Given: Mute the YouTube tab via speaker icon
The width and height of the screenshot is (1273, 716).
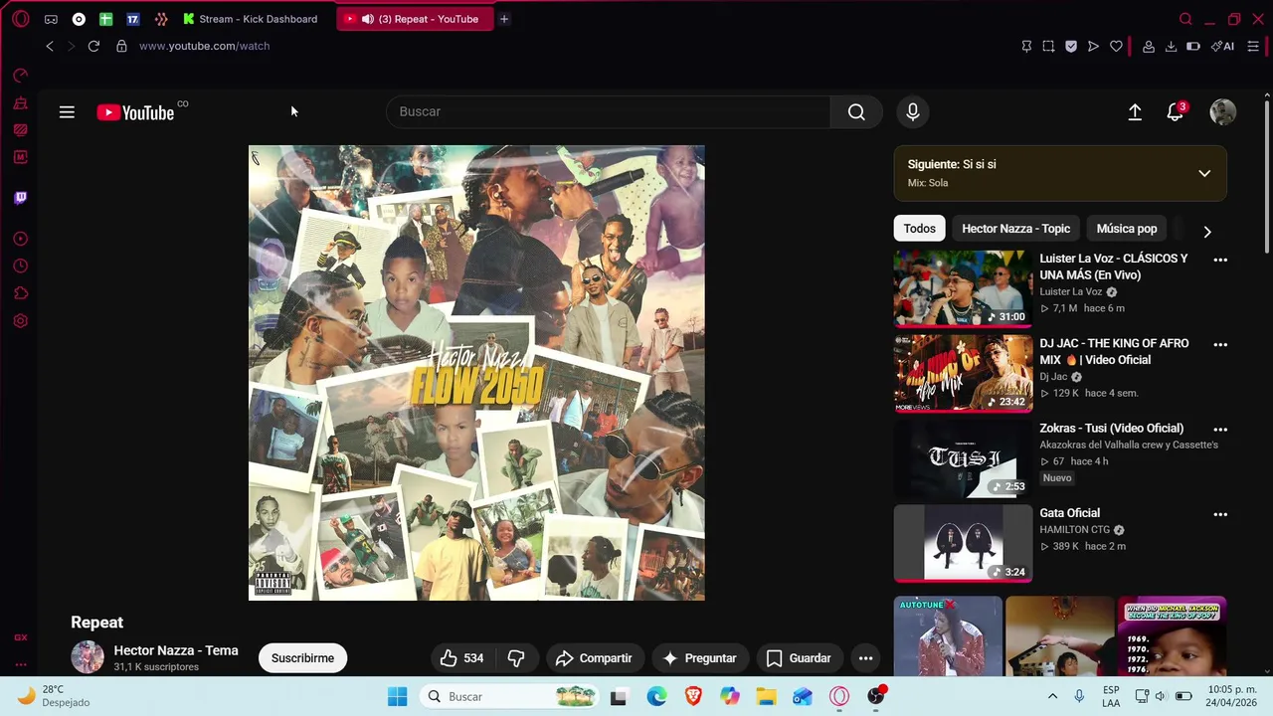Looking at the screenshot, I should 368,19.
